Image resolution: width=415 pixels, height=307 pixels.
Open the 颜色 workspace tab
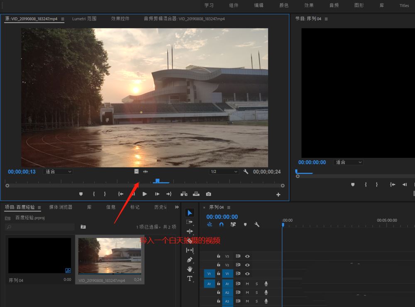[284, 5]
